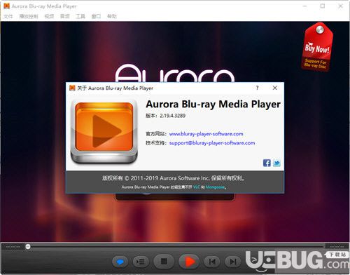
Task: Click the orange Play button
Action: tap(189, 262)
